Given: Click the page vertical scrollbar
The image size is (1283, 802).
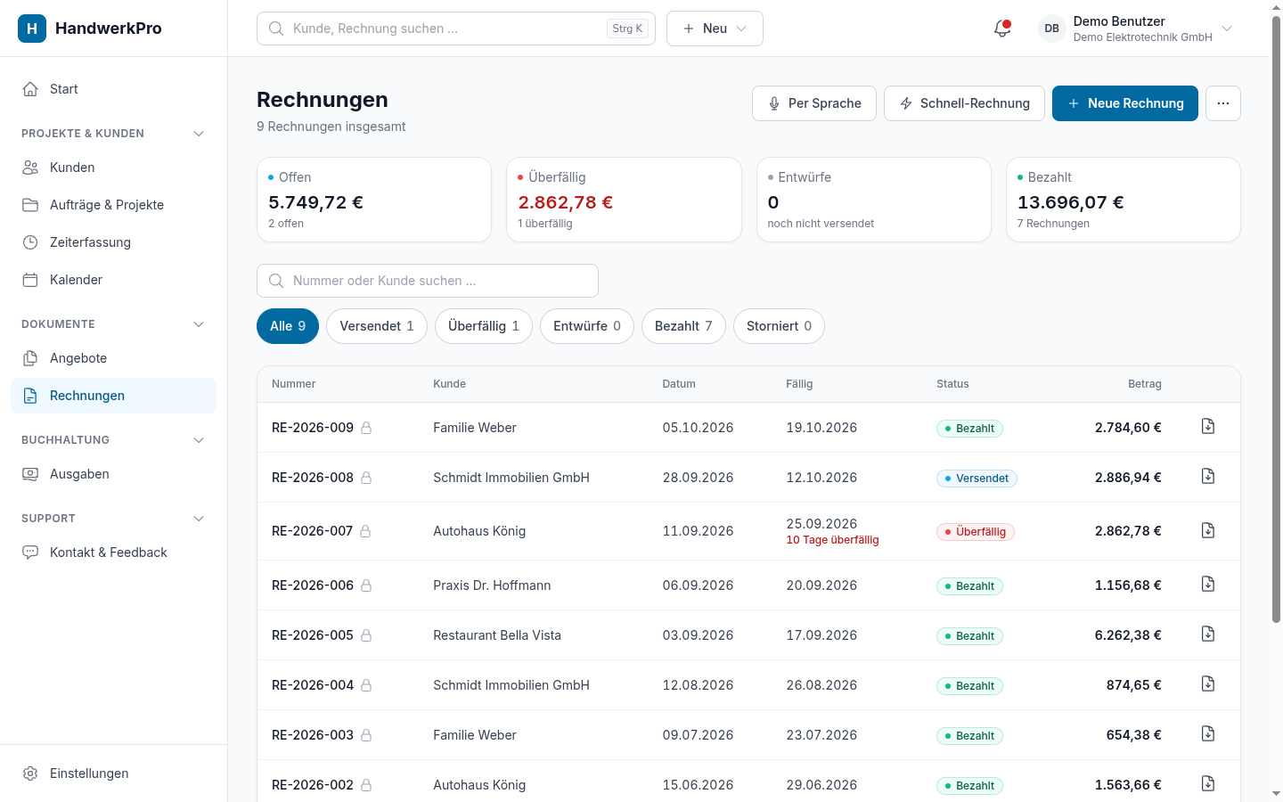Looking at the screenshot, I should [x=1276, y=321].
